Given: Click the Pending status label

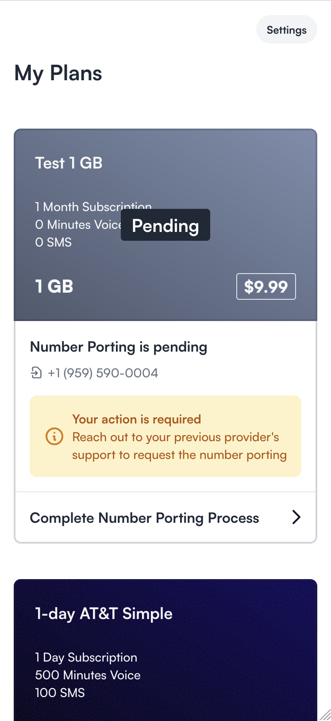Looking at the screenshot, I should tap(165, 225).
